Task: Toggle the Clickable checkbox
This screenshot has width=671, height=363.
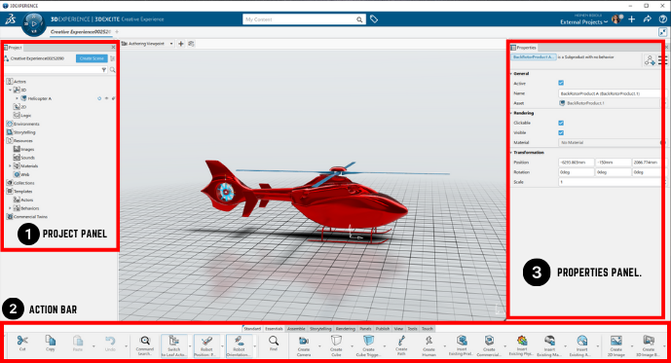Action: [561, 123]
